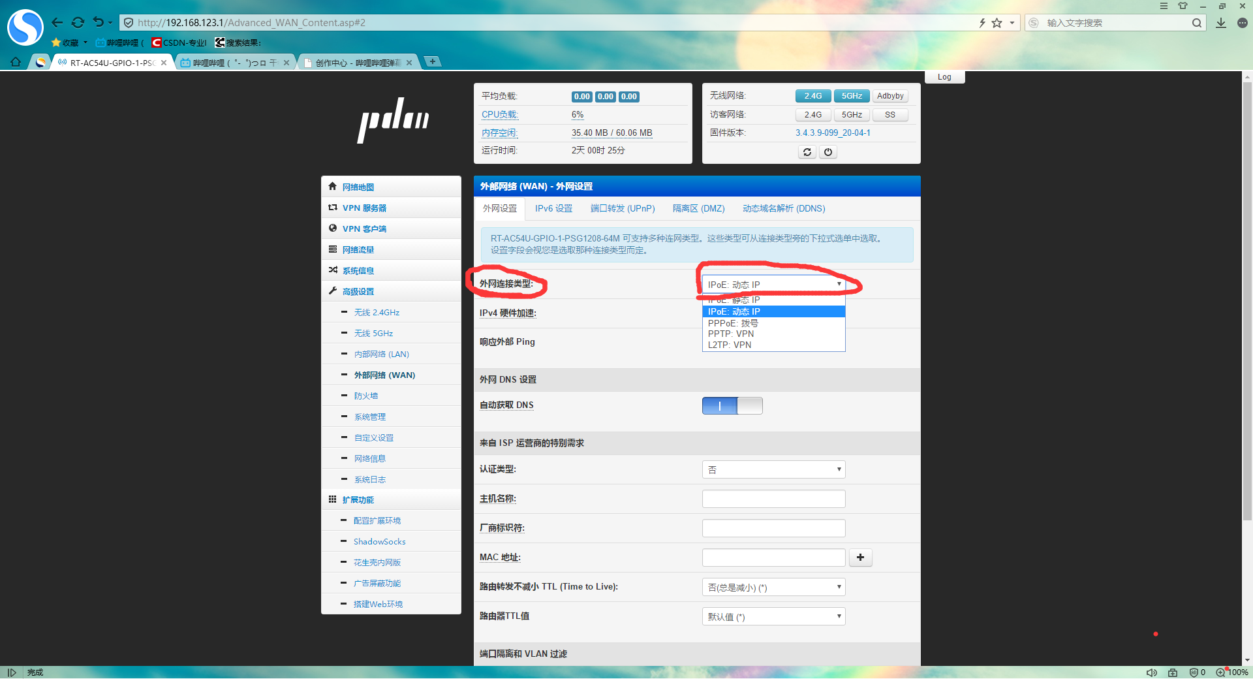This screenshot has width=1253, height=679.
Task: Open firmware version 3.4.3.9-099 link
Action: [833, 133]
